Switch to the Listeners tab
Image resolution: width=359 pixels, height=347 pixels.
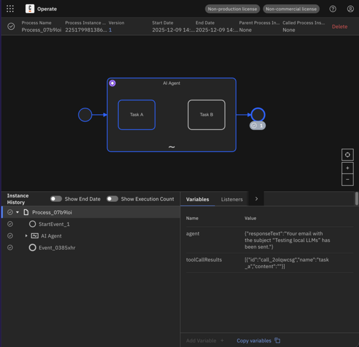click(232, 199)
